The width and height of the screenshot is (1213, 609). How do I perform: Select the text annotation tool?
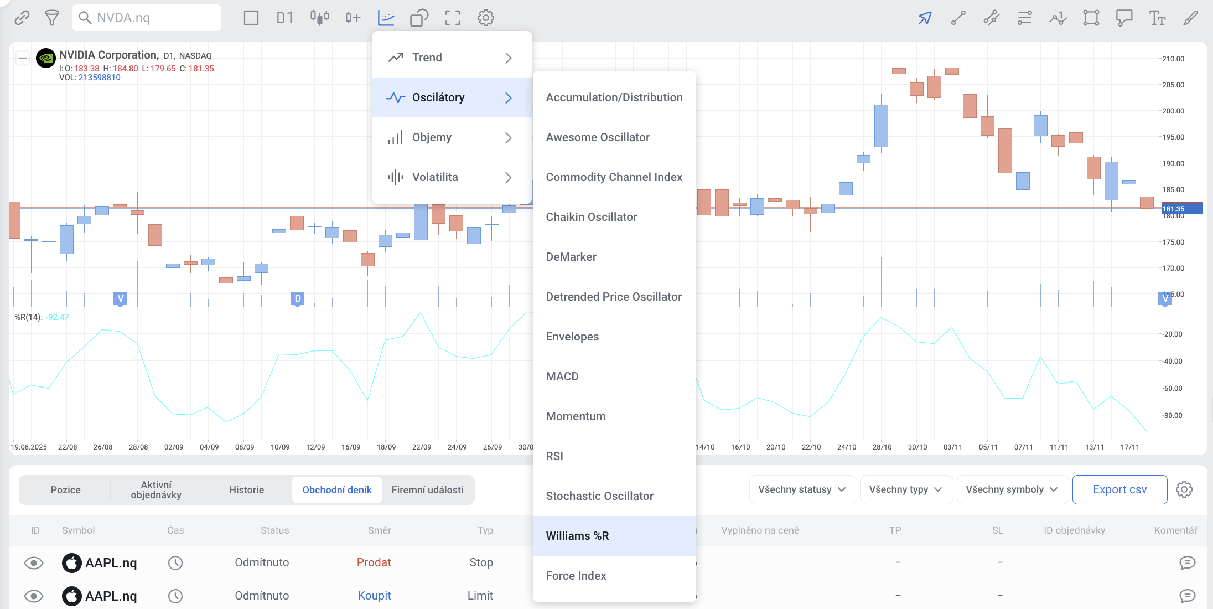click(x=1157, y=18)
